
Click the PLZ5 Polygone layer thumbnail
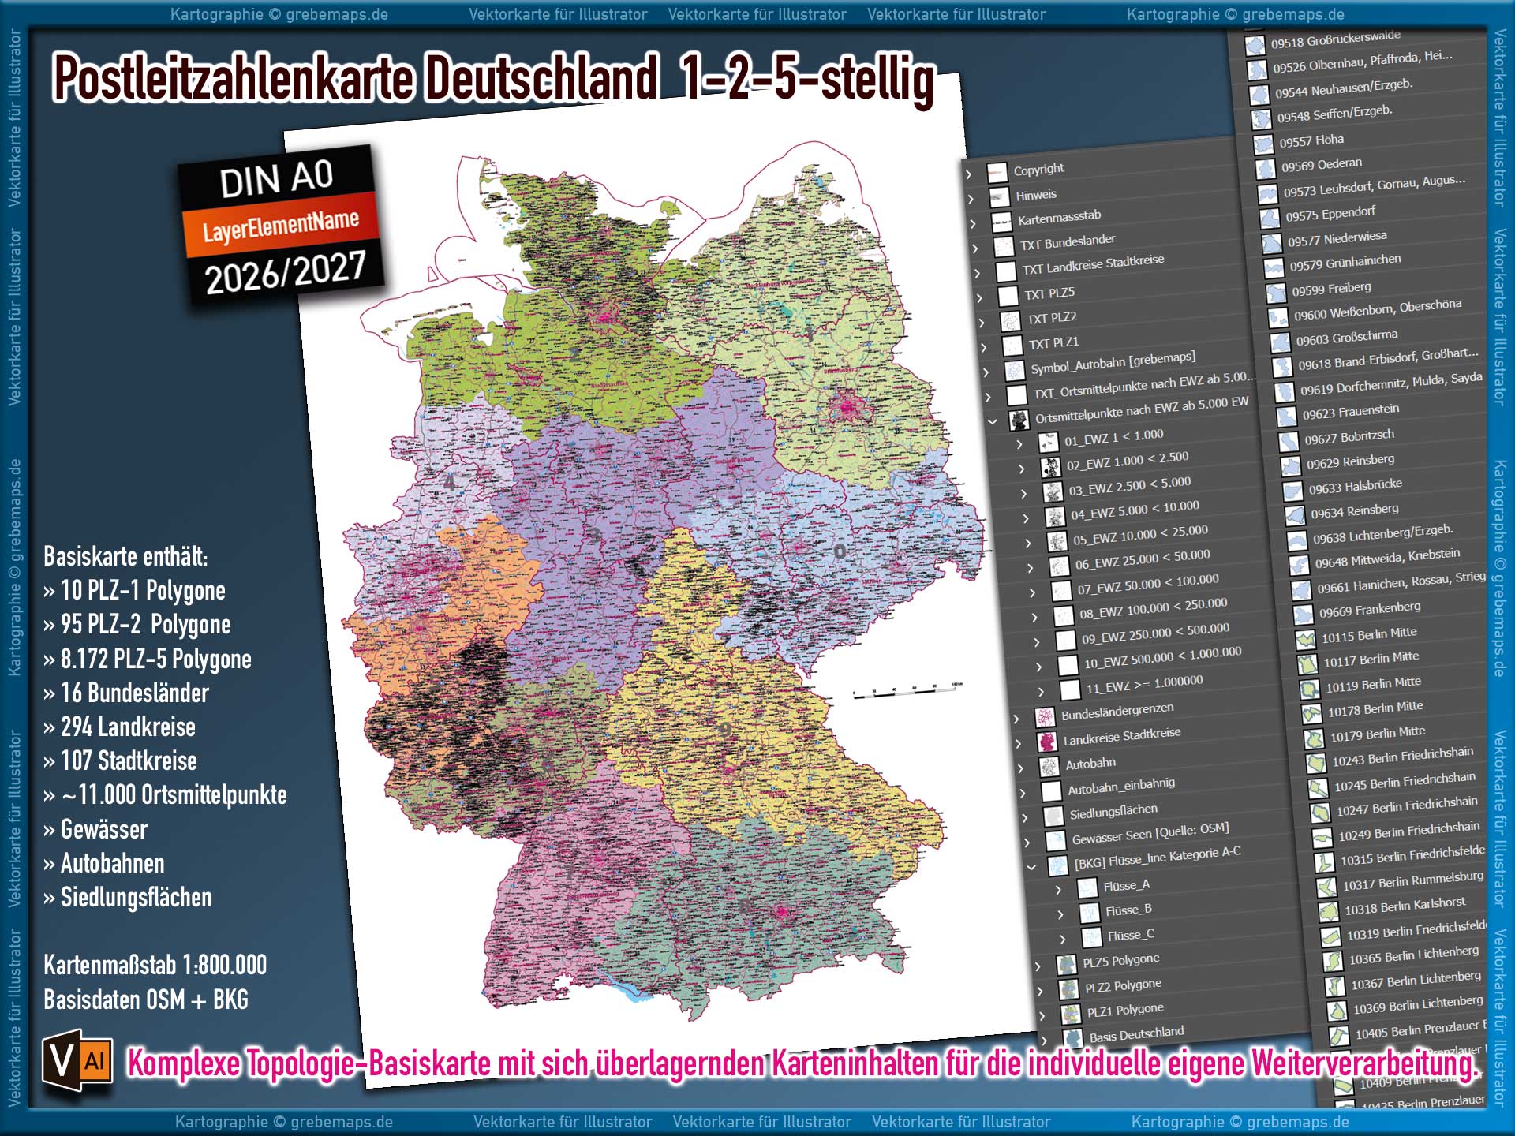[1067, 965]
